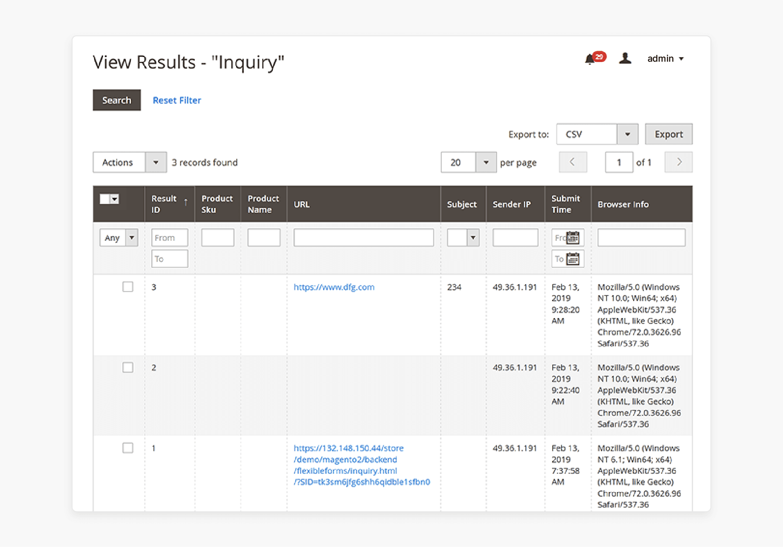Sort by Product Name column header
The image size is (783, 547).
point(263,204)
